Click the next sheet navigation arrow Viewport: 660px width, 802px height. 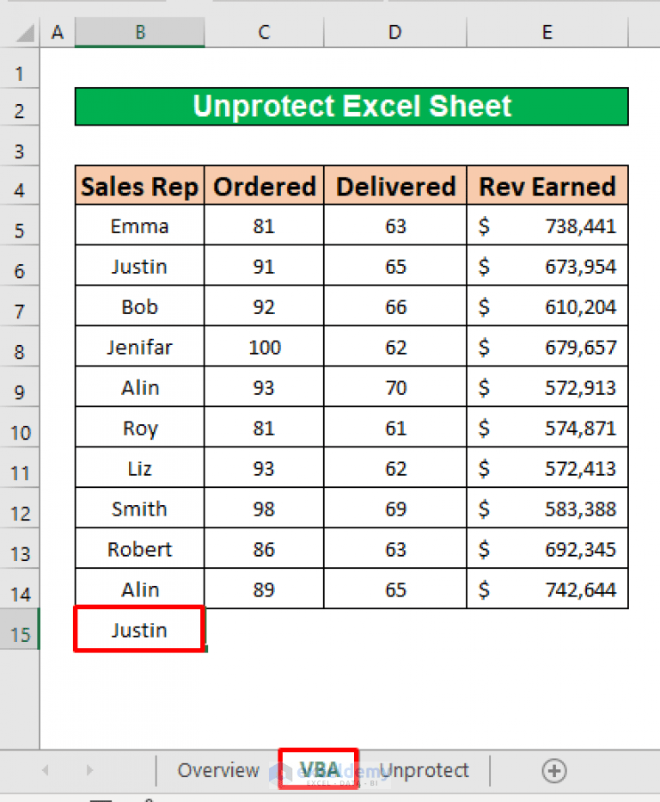point(89,771)
